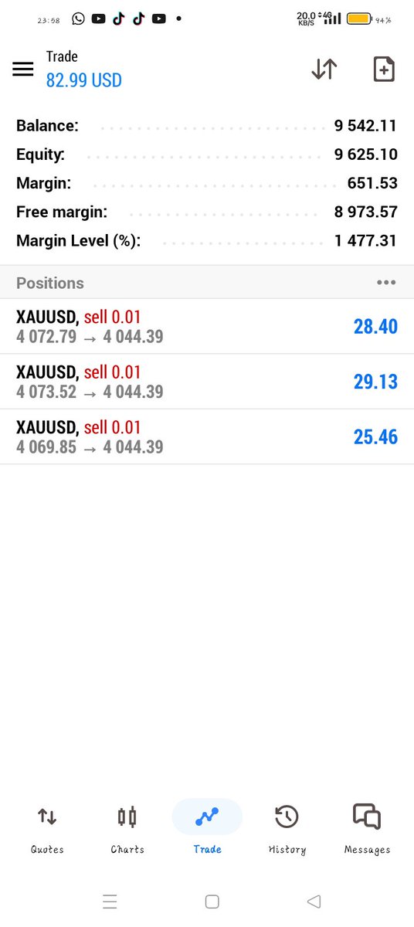Tap the 29.13 profit value
Screen dimensions: 414x927
click(375, 382)
